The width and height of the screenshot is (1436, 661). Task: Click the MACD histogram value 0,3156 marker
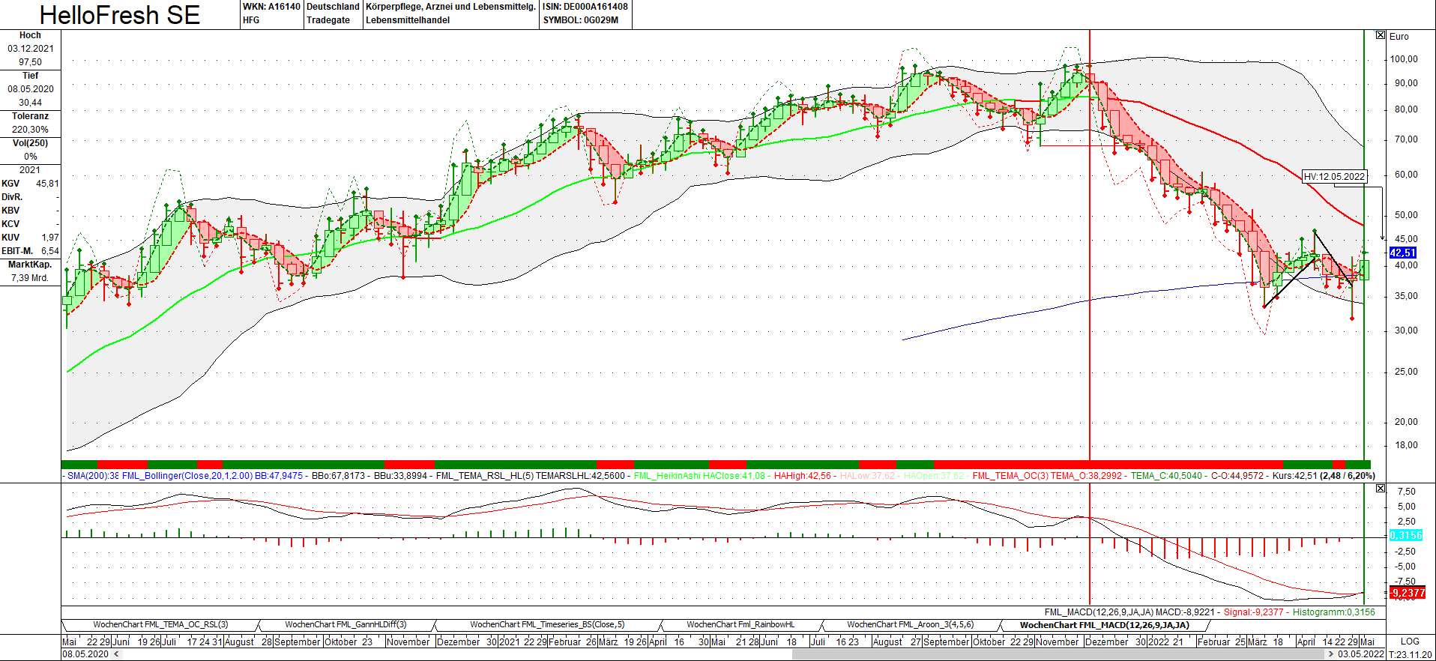1405,535
